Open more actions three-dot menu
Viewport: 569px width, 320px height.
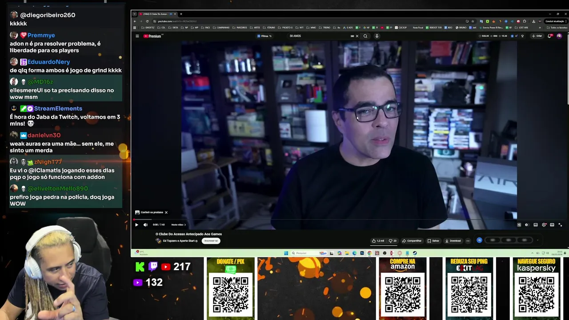(x=468, y=241)
